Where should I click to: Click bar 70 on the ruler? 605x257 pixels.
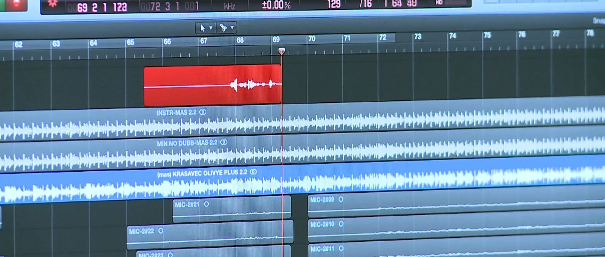click(312, 39)
